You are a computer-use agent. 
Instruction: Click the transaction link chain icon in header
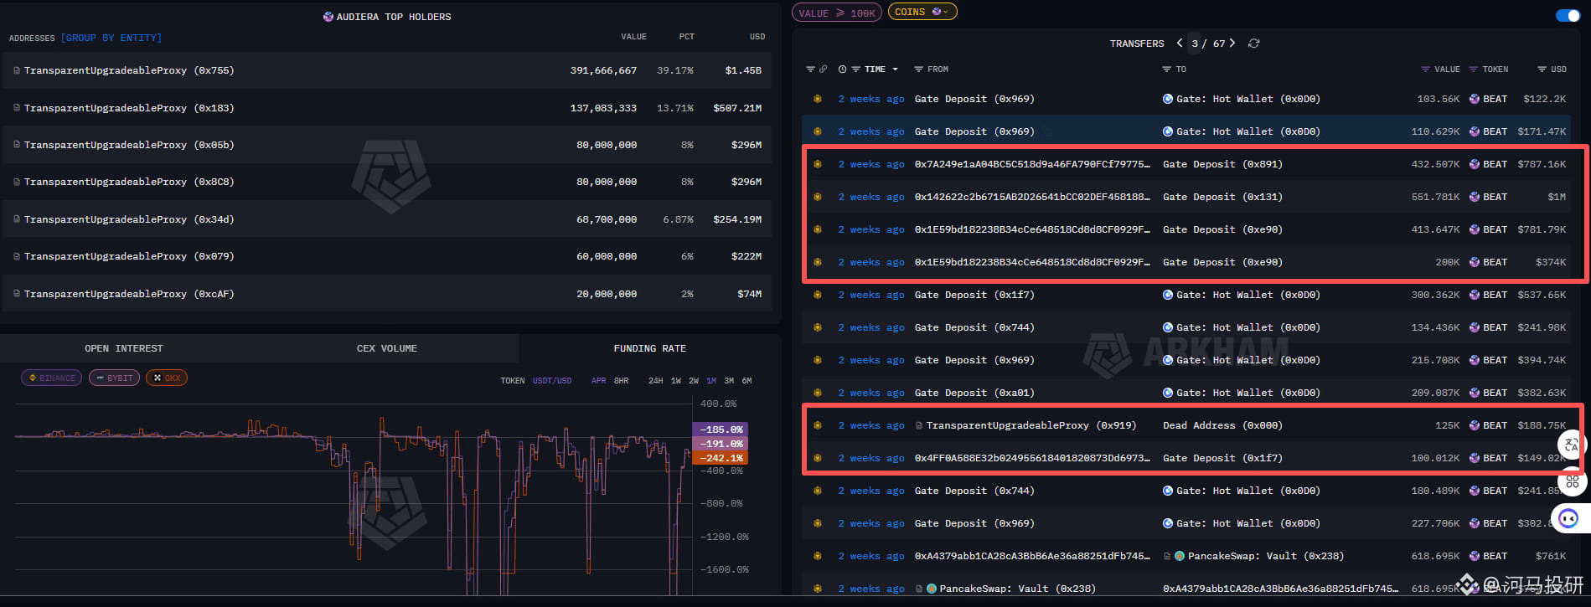[823, 69]
